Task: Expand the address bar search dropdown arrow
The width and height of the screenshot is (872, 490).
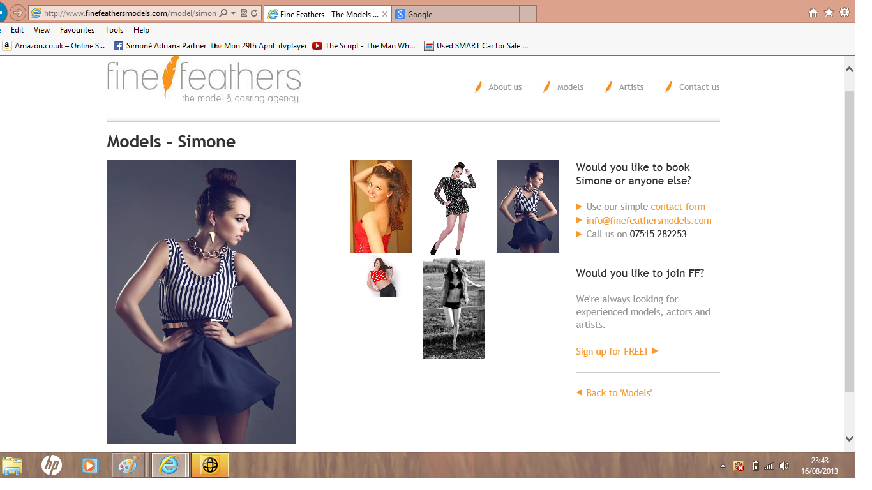Action: pos(232,13)
